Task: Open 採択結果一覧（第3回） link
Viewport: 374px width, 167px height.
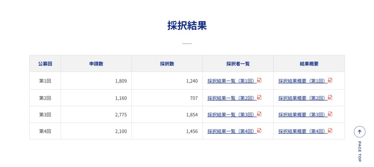Action: (231, 115)
